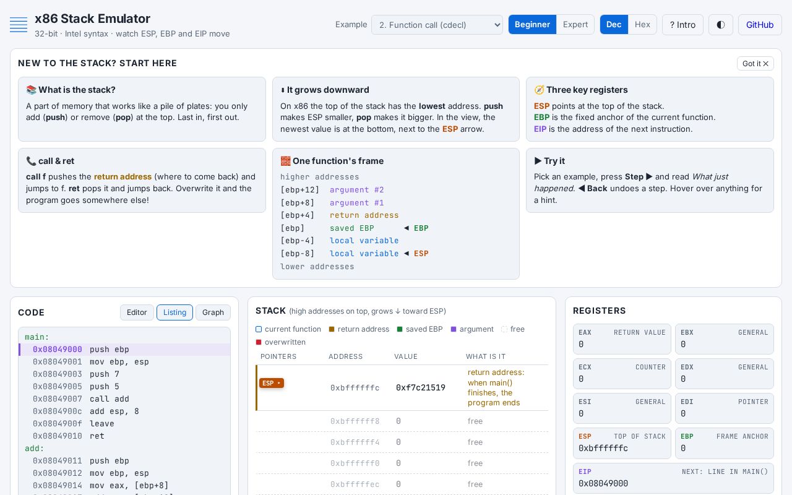792x495 pixels.
Task: Select code line 'push ebp' at 0x08049000
Action: coord(124,350)
